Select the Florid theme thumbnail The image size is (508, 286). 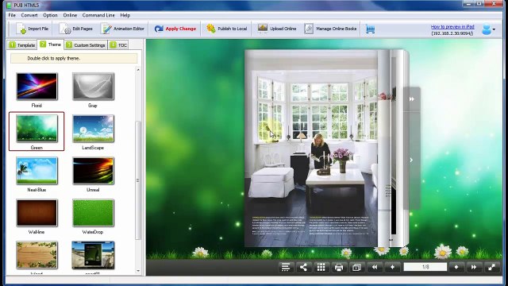[x=37, y=87]
